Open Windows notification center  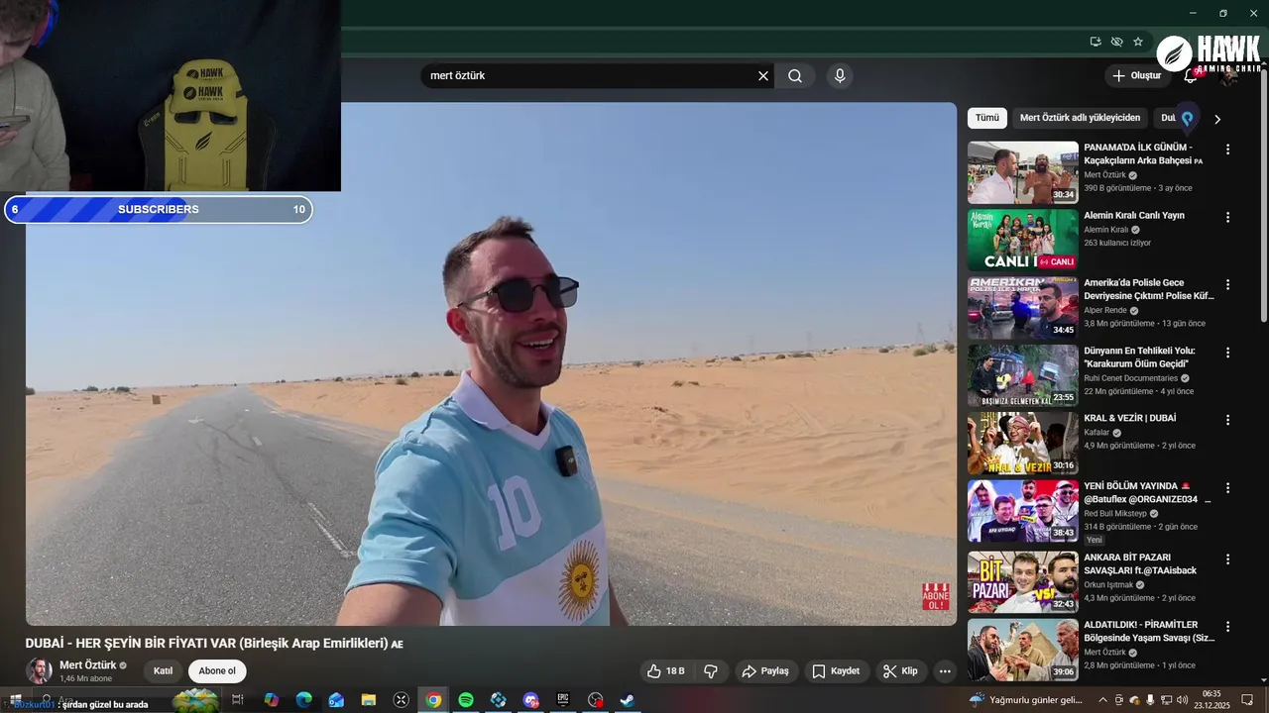[1247, 700]
